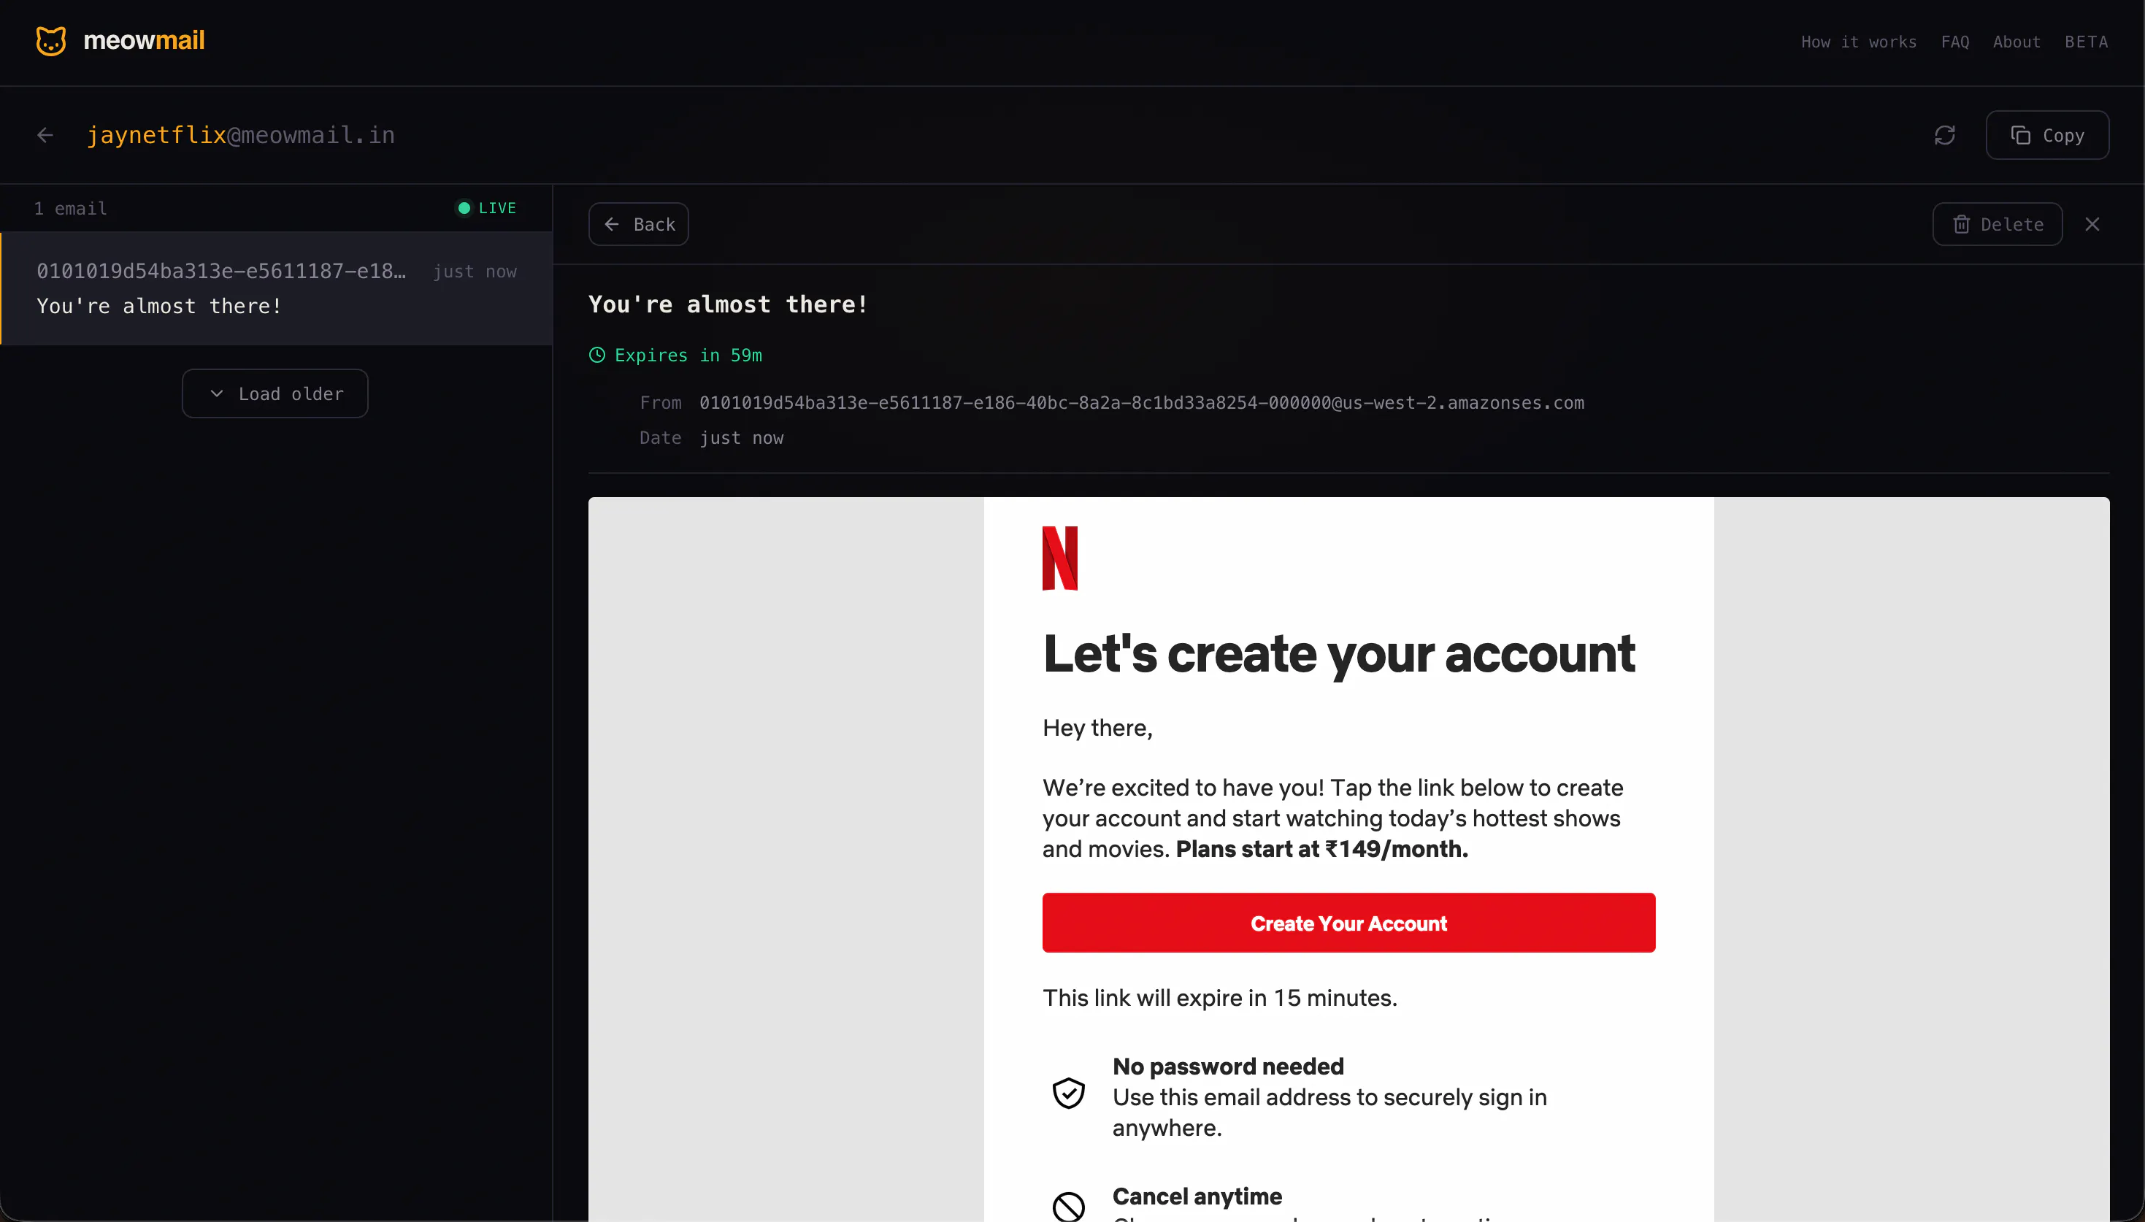Go back using the arrow beside jaynetflix address
Screen dimensions: 2145x1222
(45, 135)
